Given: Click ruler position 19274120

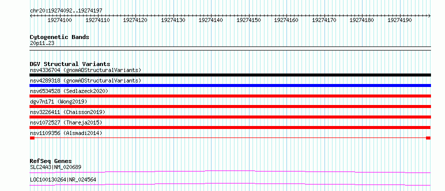Looking at the screenshot, I should pos(135,20).
